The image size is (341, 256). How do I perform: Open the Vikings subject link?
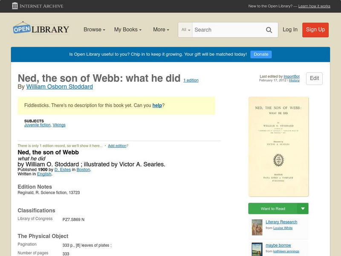[59, 125]
